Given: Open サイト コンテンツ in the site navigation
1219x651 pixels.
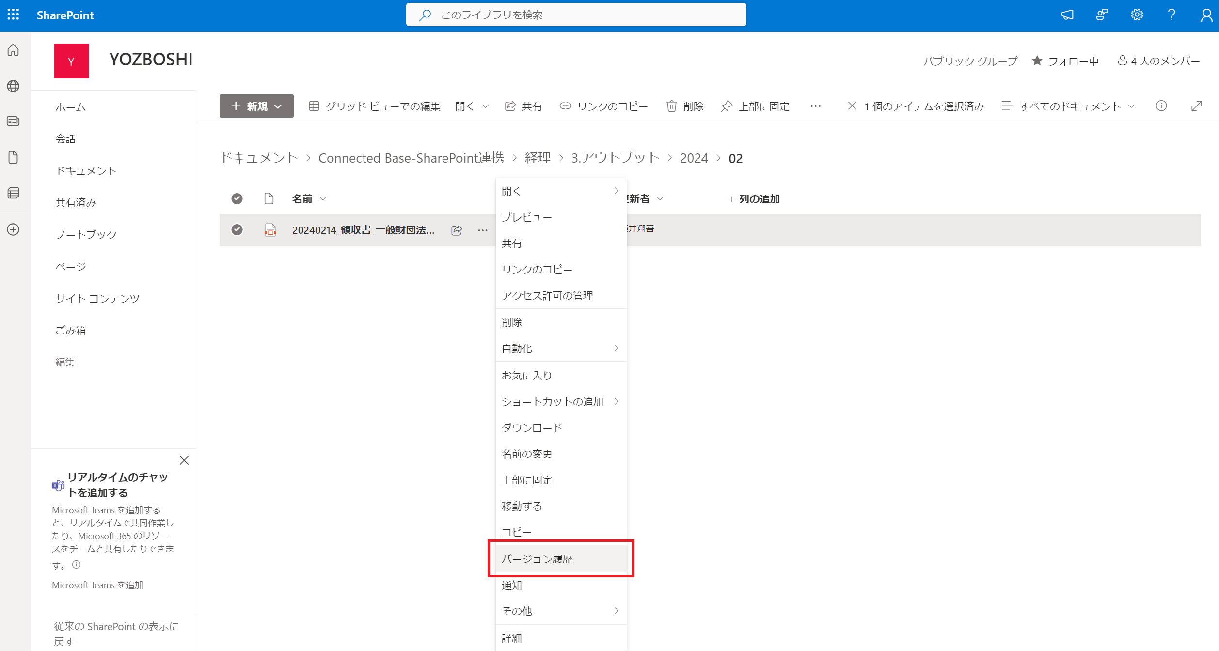Looking at the screenshot, I should [x=97, y=299].
